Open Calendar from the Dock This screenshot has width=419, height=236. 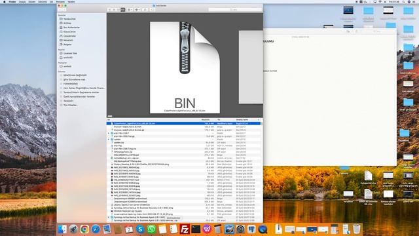pyautogui.click(x=129, y=229)
